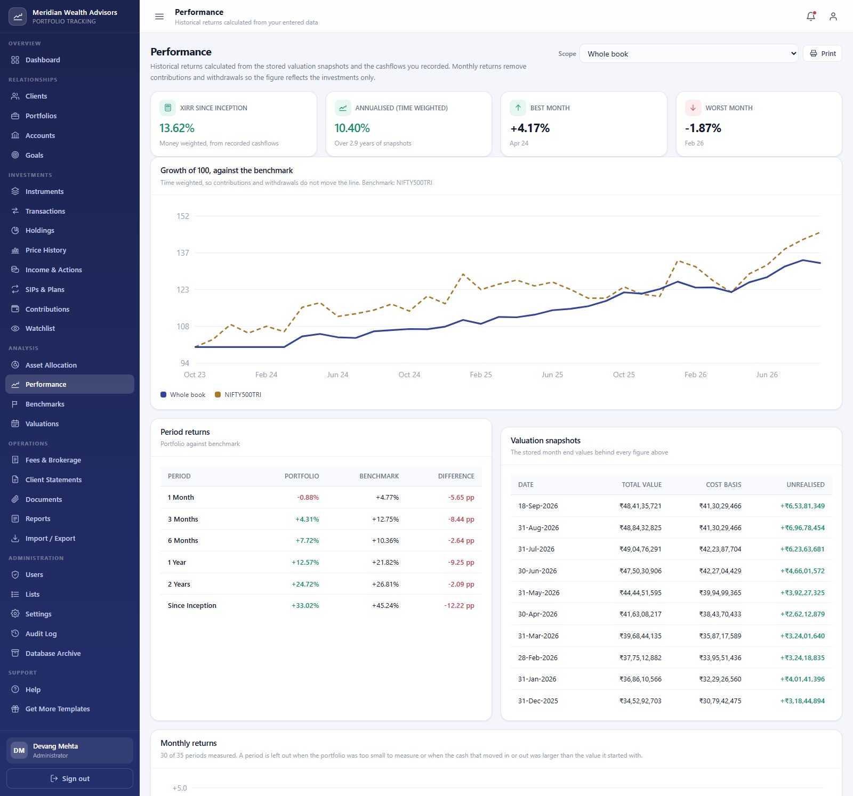The width and height of the screenshot is (853, 796).
Task: Click the 18-Sep-2026 snapshot date
Action: (x=538, y=506)
